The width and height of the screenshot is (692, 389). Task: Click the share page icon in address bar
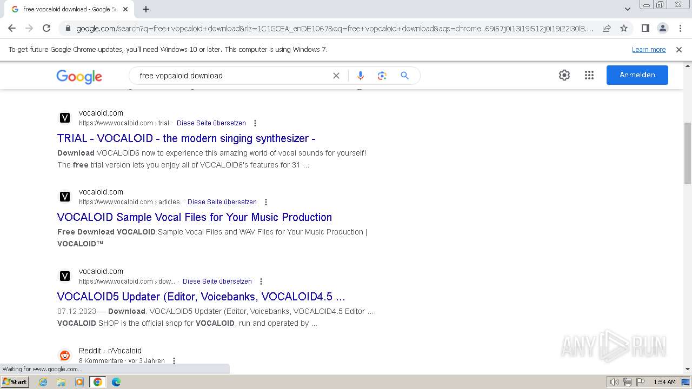coord(607,28)
